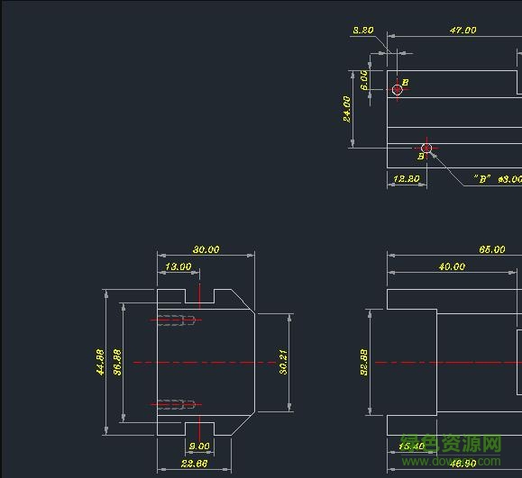The width and height of the screenshot is (522, 478).
Task: Click the "B" diameter leader note text
Action: click(498, 179)
